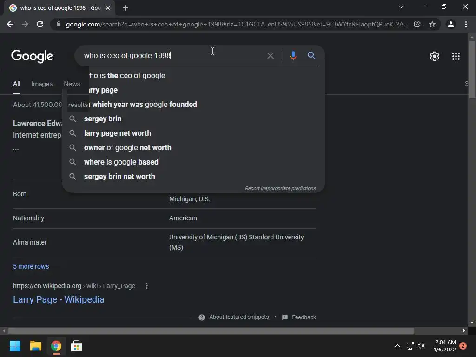Expand the '5 more rows' link
The width and height of the screenshot is (476, 357).
click(x=31, y=266)
